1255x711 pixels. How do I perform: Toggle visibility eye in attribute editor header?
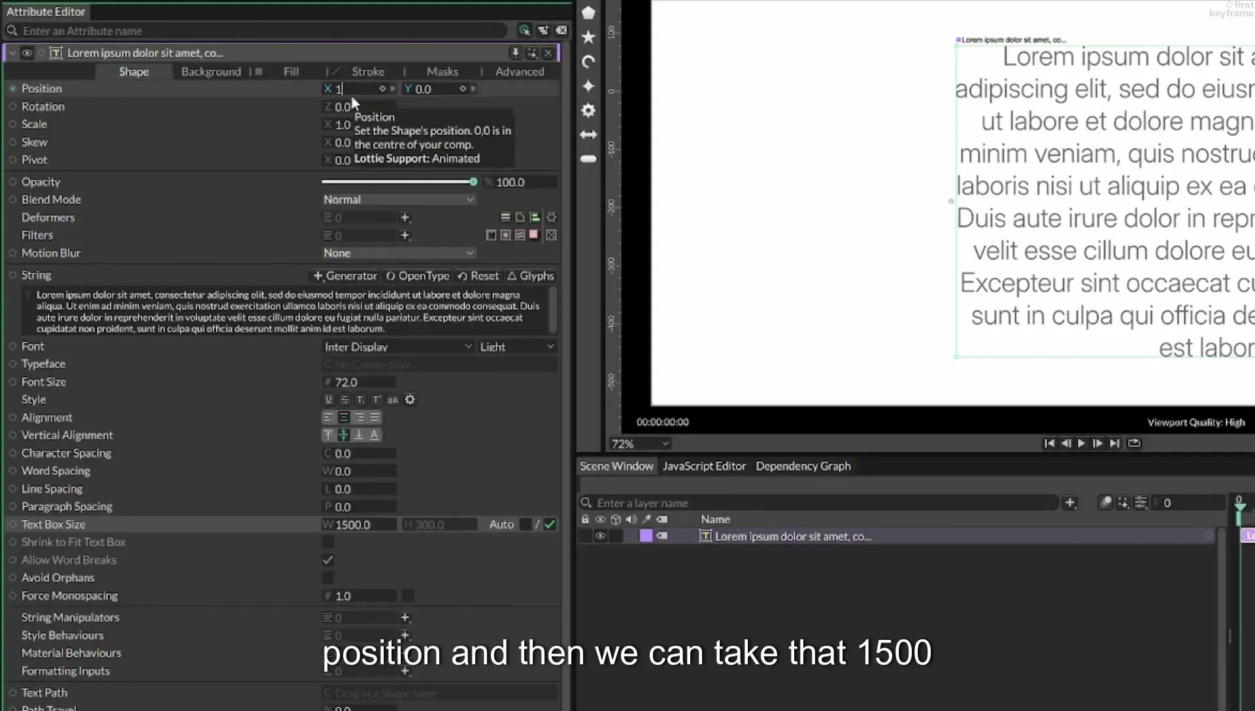point(27,53)
